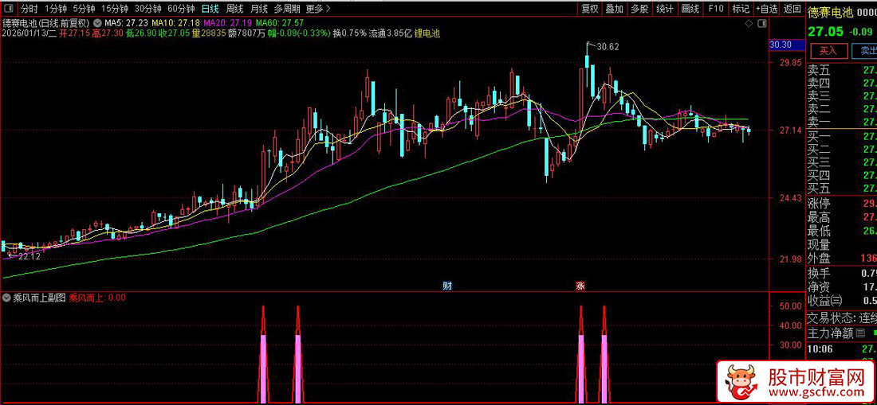Image resolution: width=877 pixels, height=405 pixels.
Task: Click the MA10: 27.18 indicator label
Action: tap(175, 23)
